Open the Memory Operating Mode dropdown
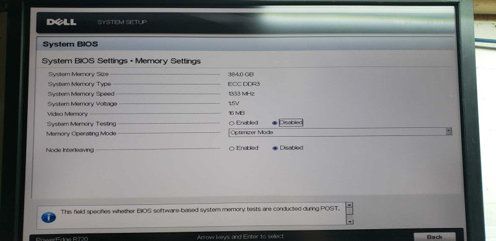Screen dimensions: 496x241 (x=340, y=132)
